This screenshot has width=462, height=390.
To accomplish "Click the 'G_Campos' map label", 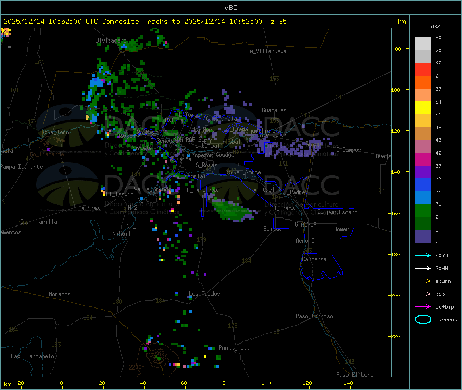I will 349,150.
